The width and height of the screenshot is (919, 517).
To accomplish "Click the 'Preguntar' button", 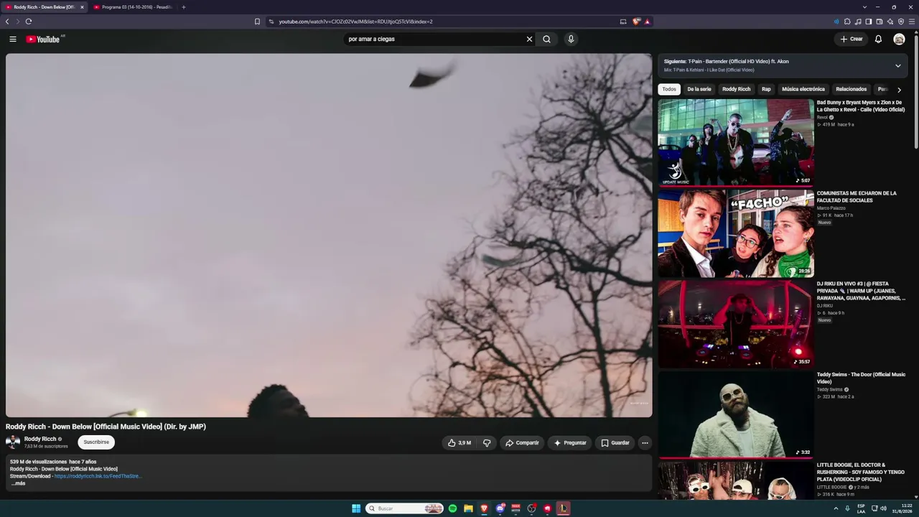I will (x=570, y=443).
